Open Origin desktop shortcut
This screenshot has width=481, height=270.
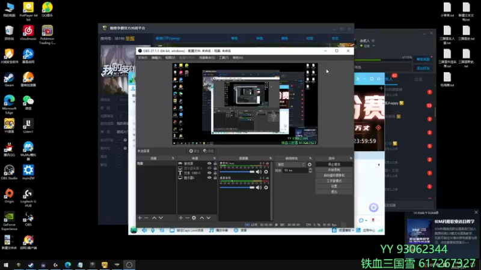(x=9, y=196)
